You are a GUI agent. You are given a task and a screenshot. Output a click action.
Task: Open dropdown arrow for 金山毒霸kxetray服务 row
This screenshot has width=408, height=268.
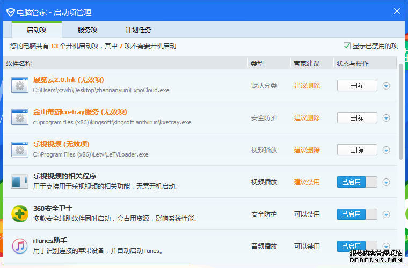click(386, 118)
